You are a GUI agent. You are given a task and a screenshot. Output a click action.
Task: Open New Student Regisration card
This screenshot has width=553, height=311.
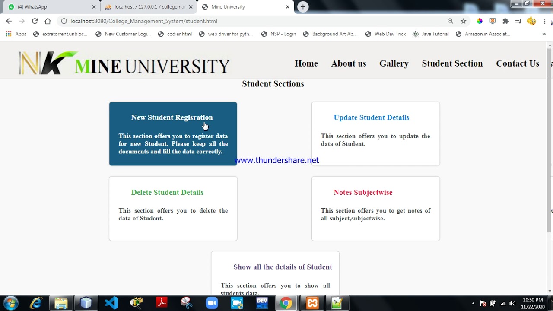click(173, 134)
